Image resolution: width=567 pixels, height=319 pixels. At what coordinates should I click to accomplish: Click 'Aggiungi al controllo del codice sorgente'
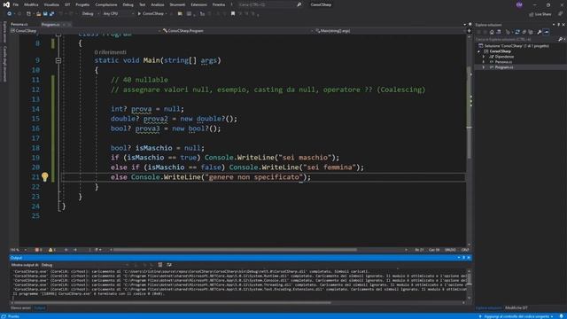coord(517,316)
